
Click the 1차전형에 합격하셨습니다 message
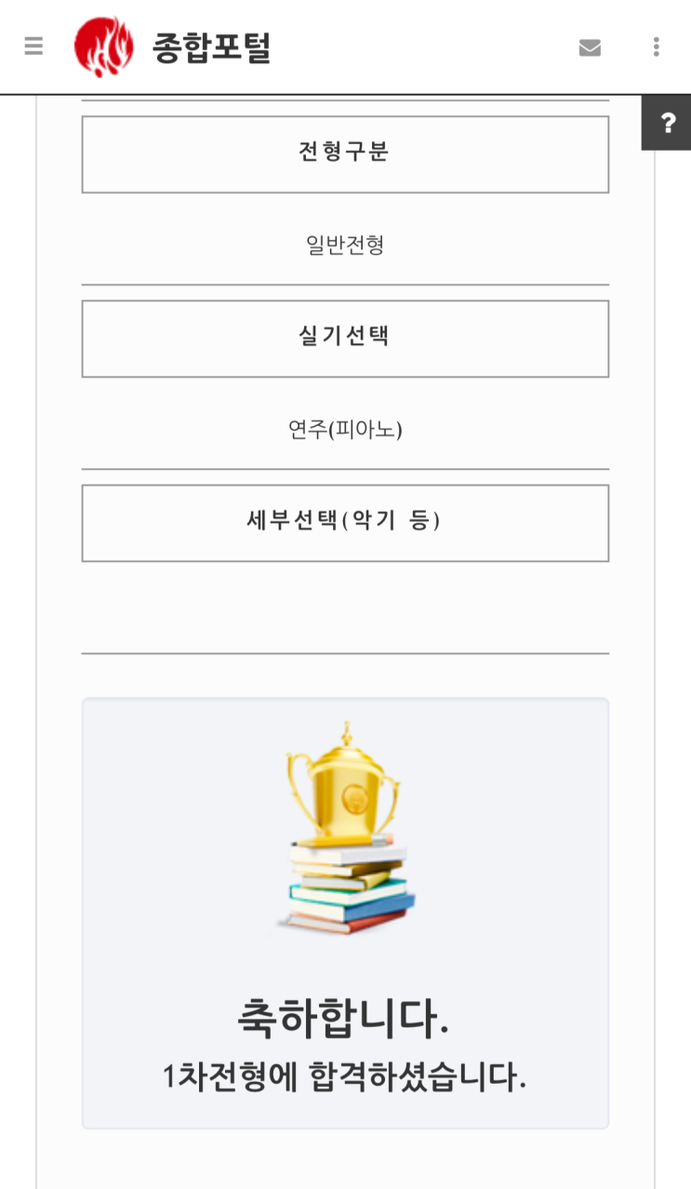(x=344, y=1076)
